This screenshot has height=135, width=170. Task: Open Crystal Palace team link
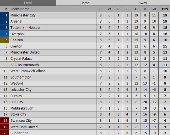click(x=21, y=59)
